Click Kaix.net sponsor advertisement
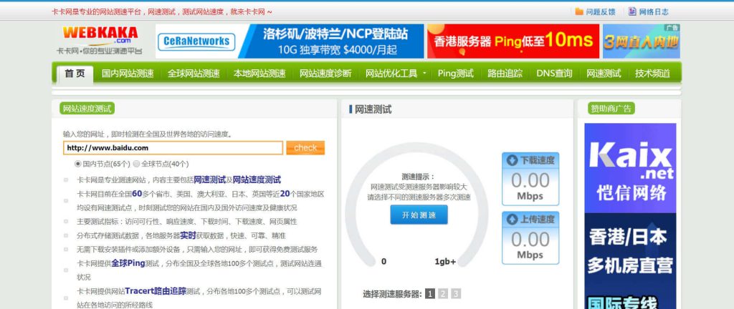This screenshot has width=734, height=309. tap(630, 168)
